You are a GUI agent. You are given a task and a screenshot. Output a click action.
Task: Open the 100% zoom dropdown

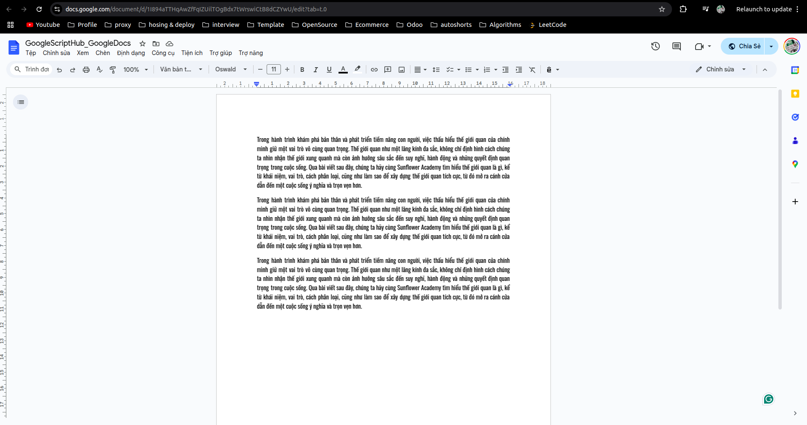(x=135, y=70)
